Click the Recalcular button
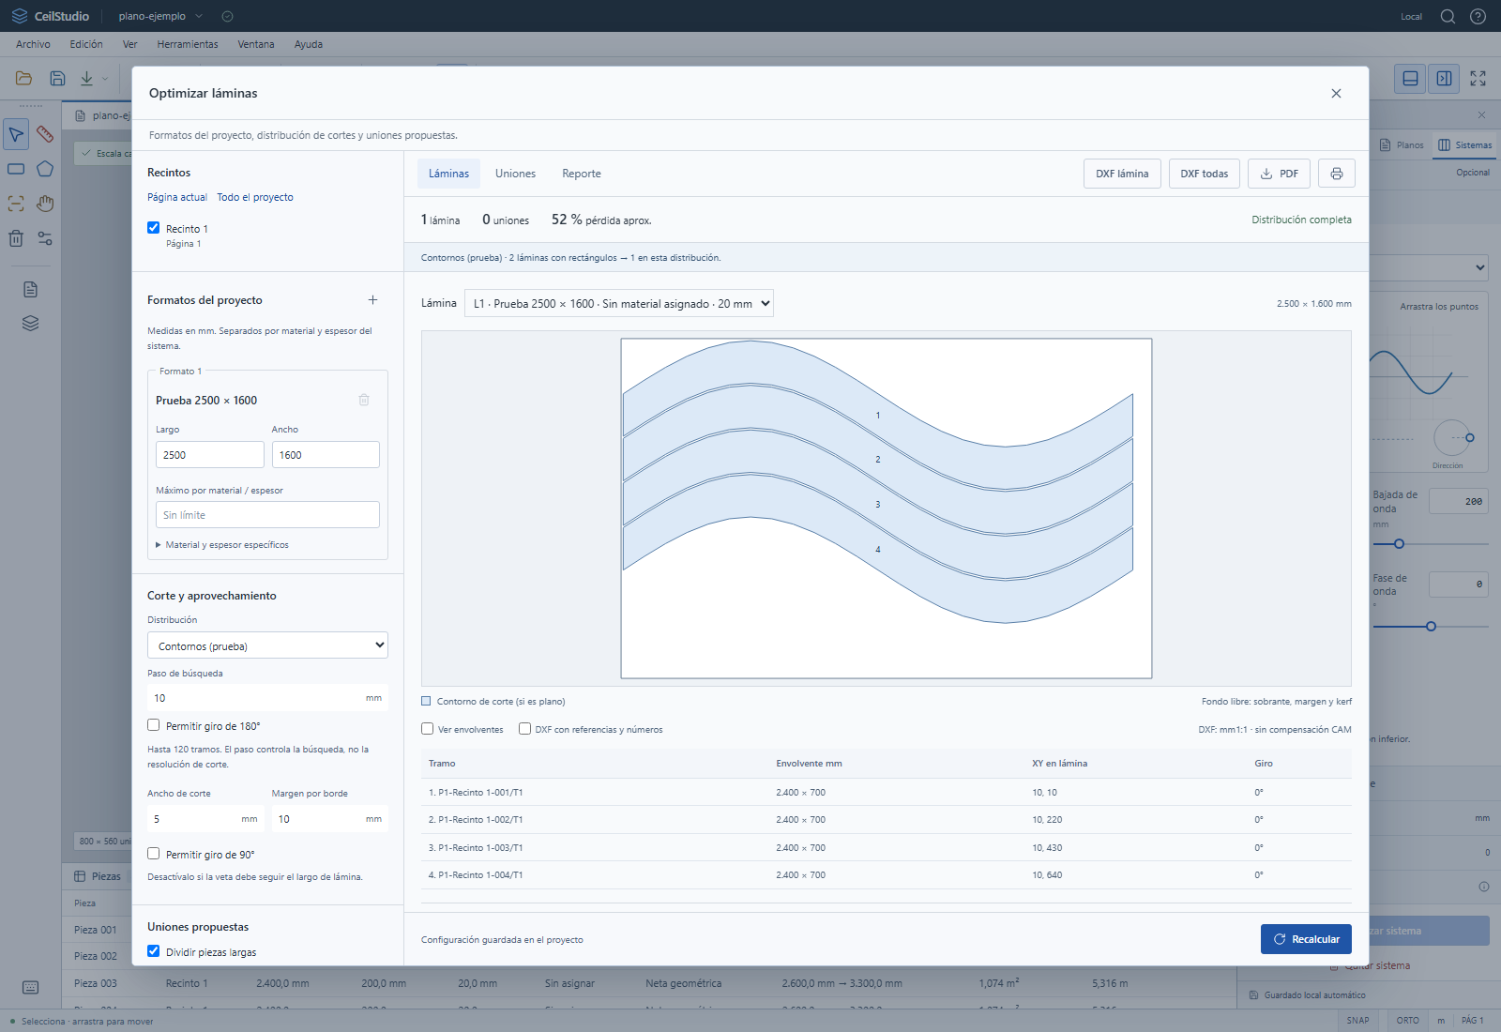 (x=1306, y=939)
